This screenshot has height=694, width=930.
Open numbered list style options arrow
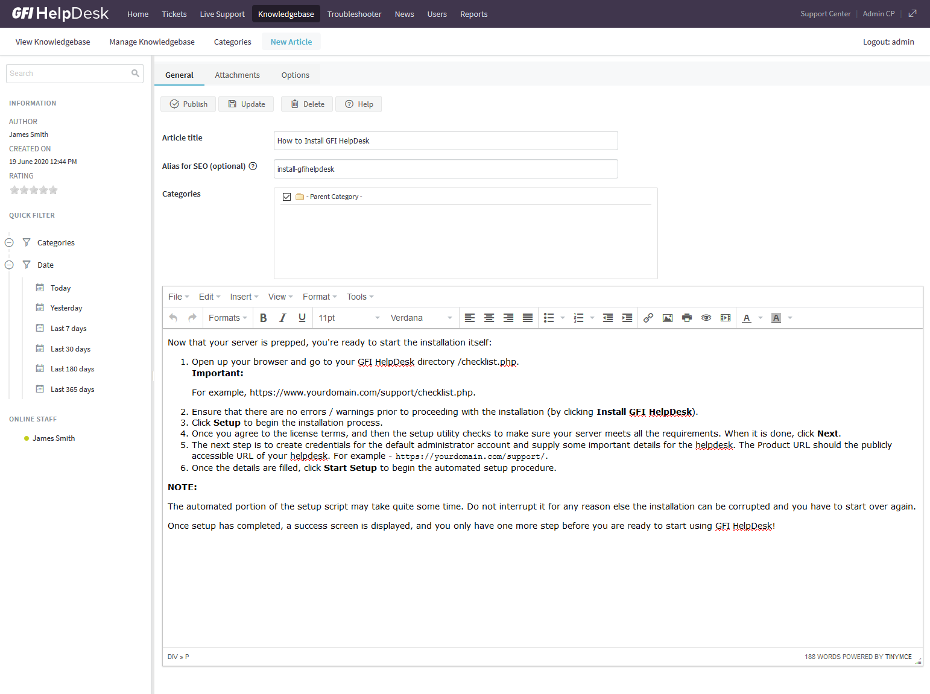(592, 318)
